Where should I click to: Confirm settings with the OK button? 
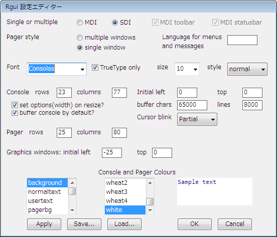pyautogui.click(x=195, y=224)
